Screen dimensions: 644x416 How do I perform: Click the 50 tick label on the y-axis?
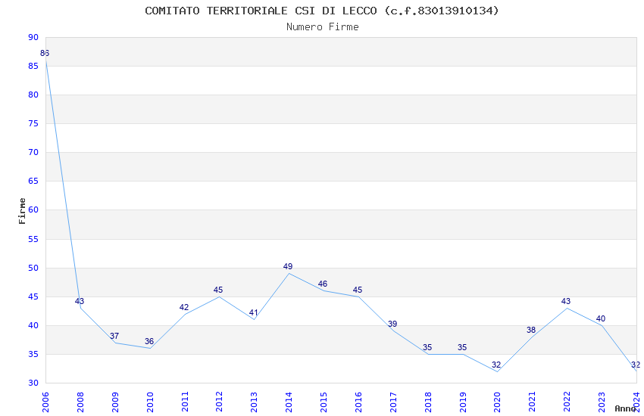[33, 268]
